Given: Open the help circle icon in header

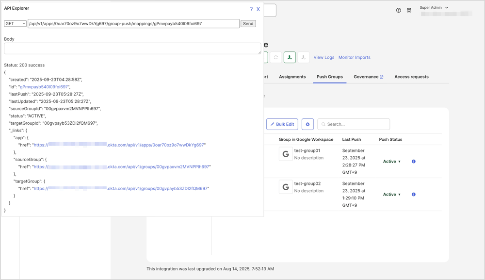Looking at the screenshot, I should [x=398, y=10].
